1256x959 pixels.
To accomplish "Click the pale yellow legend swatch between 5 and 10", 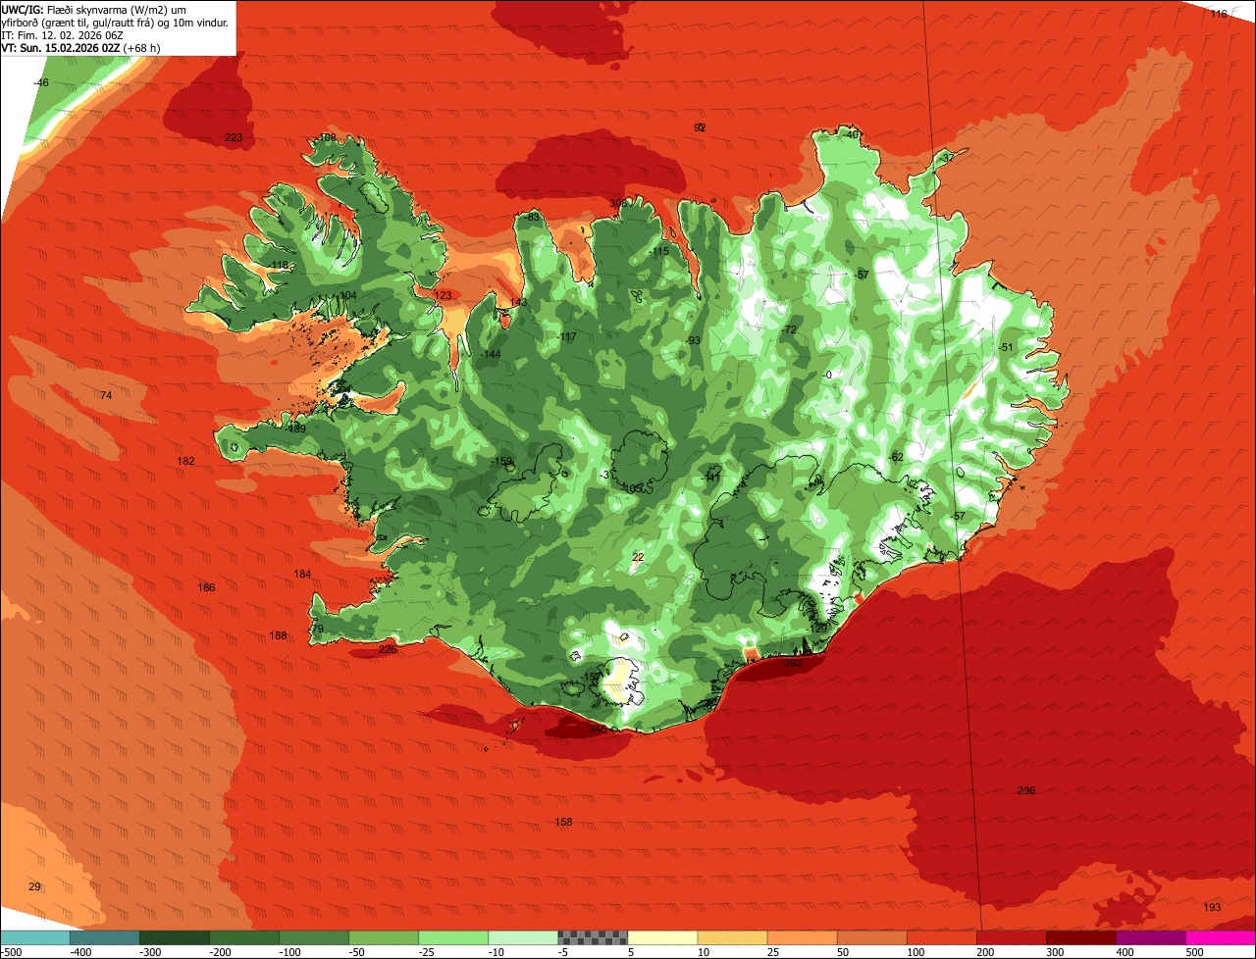I will pyautogui.click(x=662, y=937).
